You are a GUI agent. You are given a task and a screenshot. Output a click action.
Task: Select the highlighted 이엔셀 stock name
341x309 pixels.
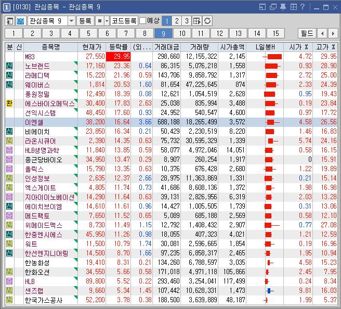point(34,122)
